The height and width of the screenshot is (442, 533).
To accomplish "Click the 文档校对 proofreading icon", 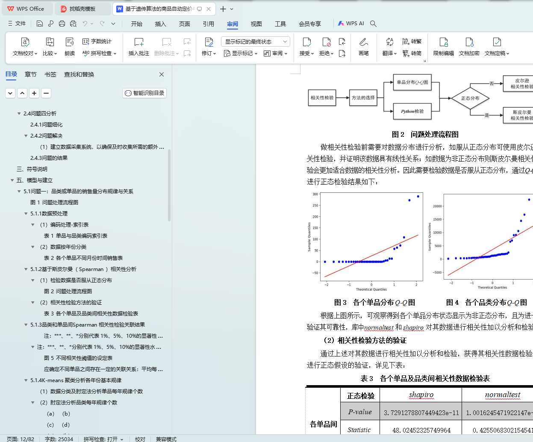I will click(25, 42).
